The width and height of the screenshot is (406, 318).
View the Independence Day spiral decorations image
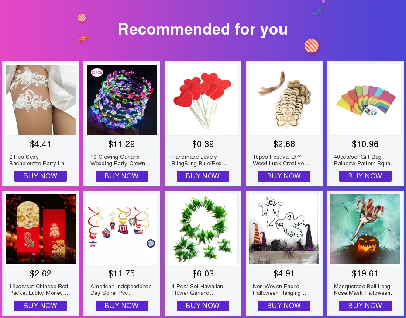click(x=122, y=229)
